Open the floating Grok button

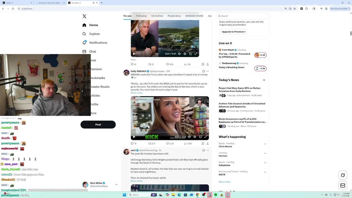coord(343,175)
